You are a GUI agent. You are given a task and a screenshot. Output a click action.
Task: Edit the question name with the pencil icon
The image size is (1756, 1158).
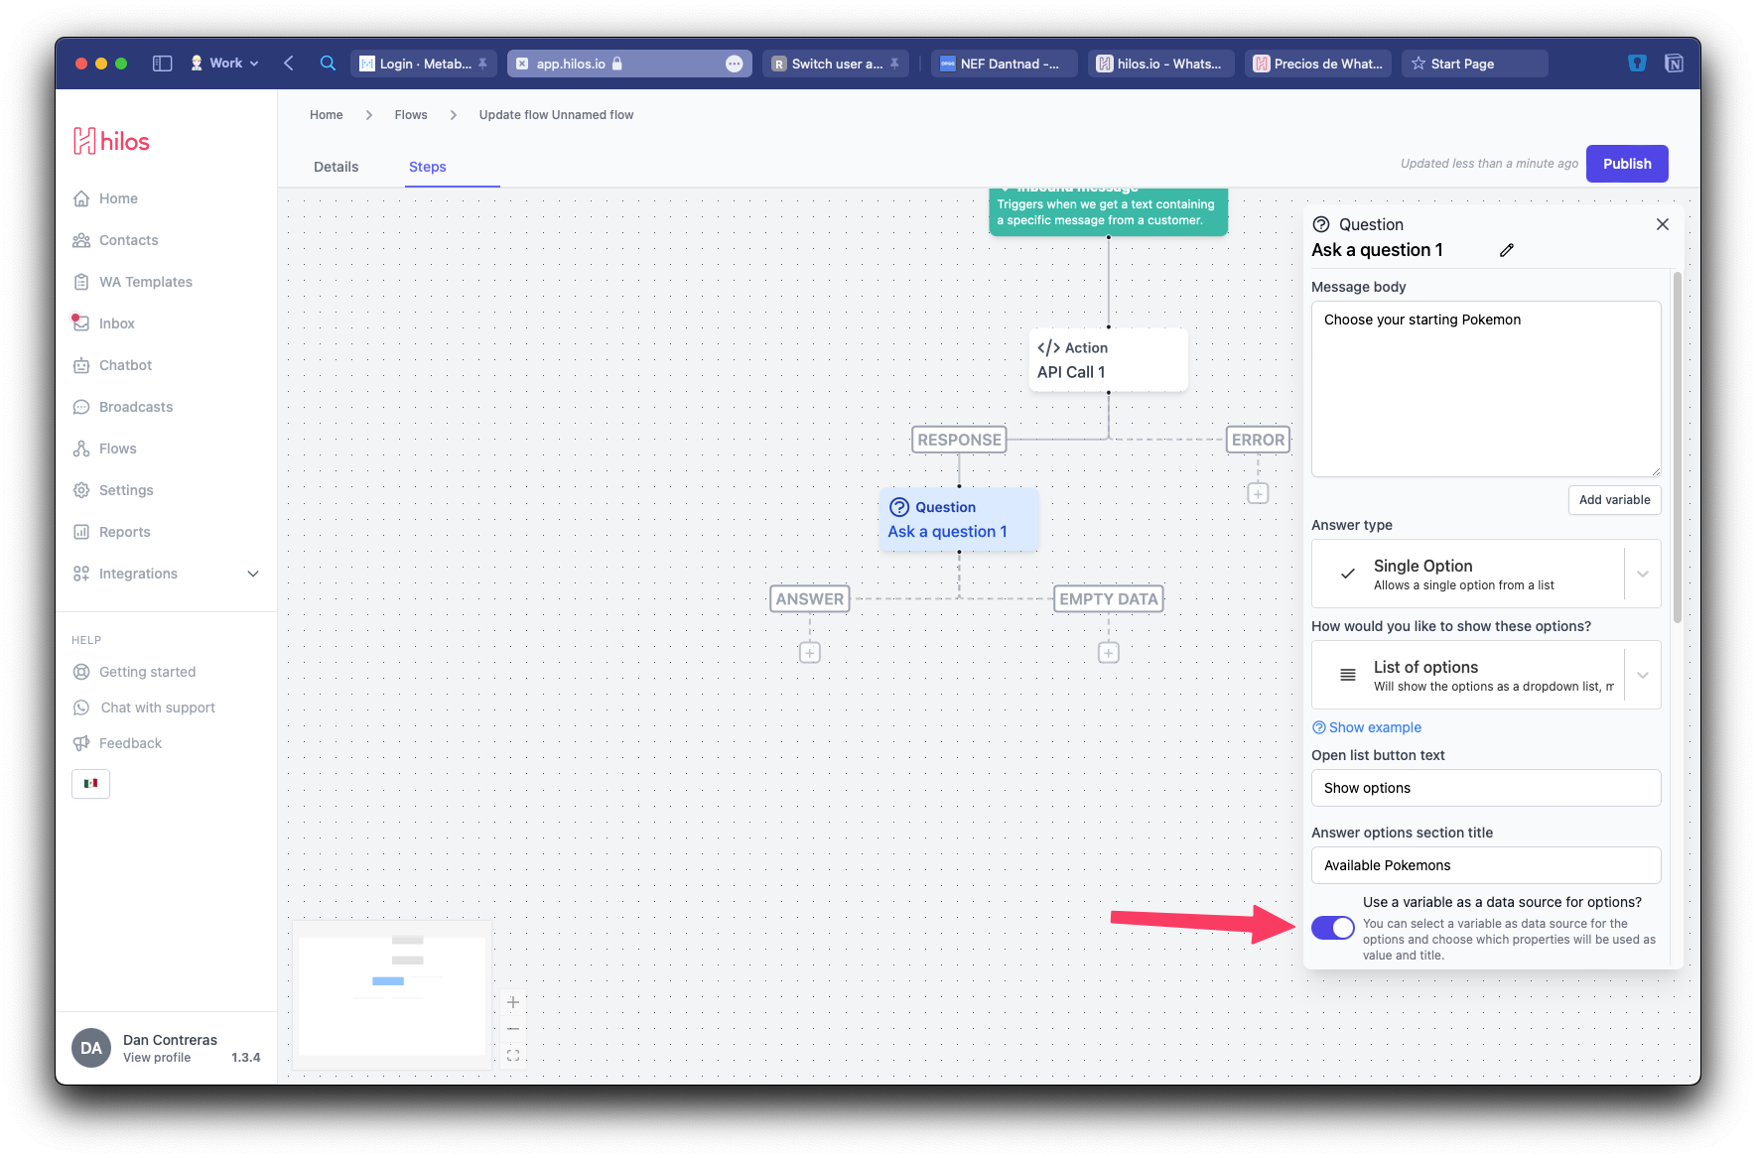coord(1506,249)
